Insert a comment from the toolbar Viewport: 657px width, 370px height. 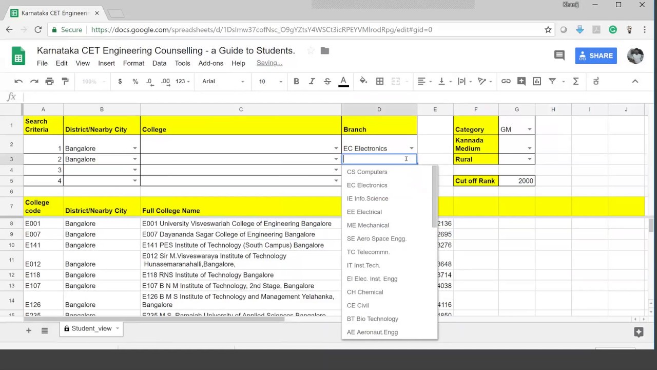click(x=521, y=81)
